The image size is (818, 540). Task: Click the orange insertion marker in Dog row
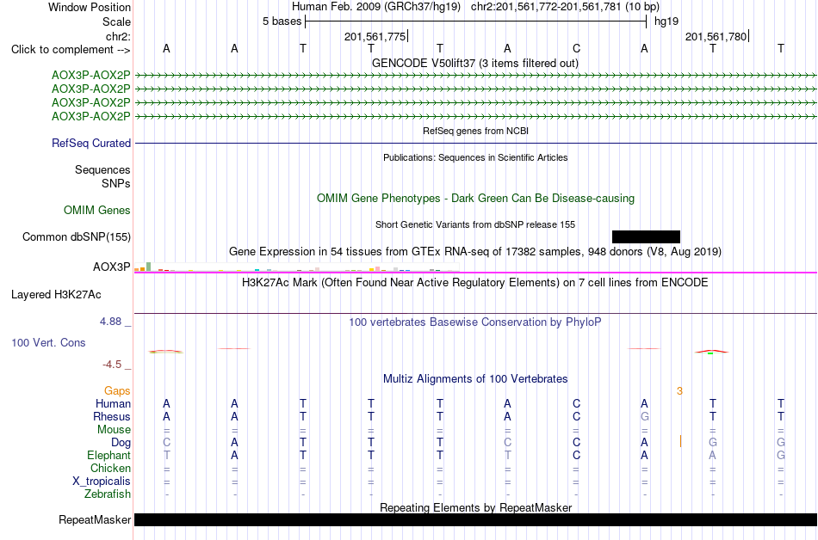click(x=680, y=442)
